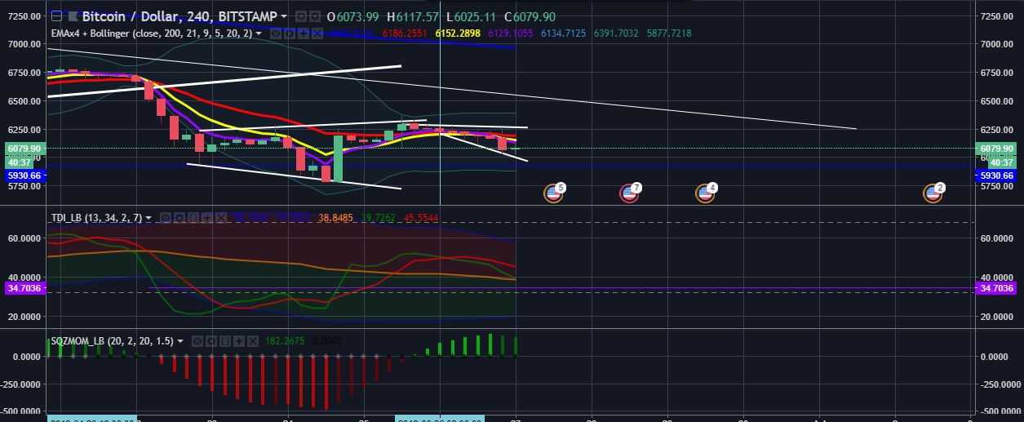
Task: Select the SQZMOM_LB (20, 2, 20, 1.5) title
Action: [x=112, y=340]
